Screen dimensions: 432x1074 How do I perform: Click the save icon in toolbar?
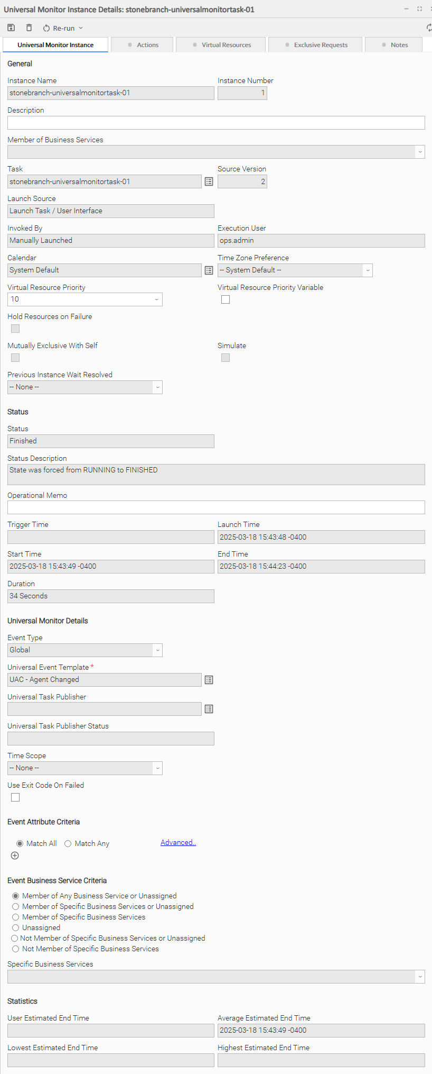[x=11, y=28]
